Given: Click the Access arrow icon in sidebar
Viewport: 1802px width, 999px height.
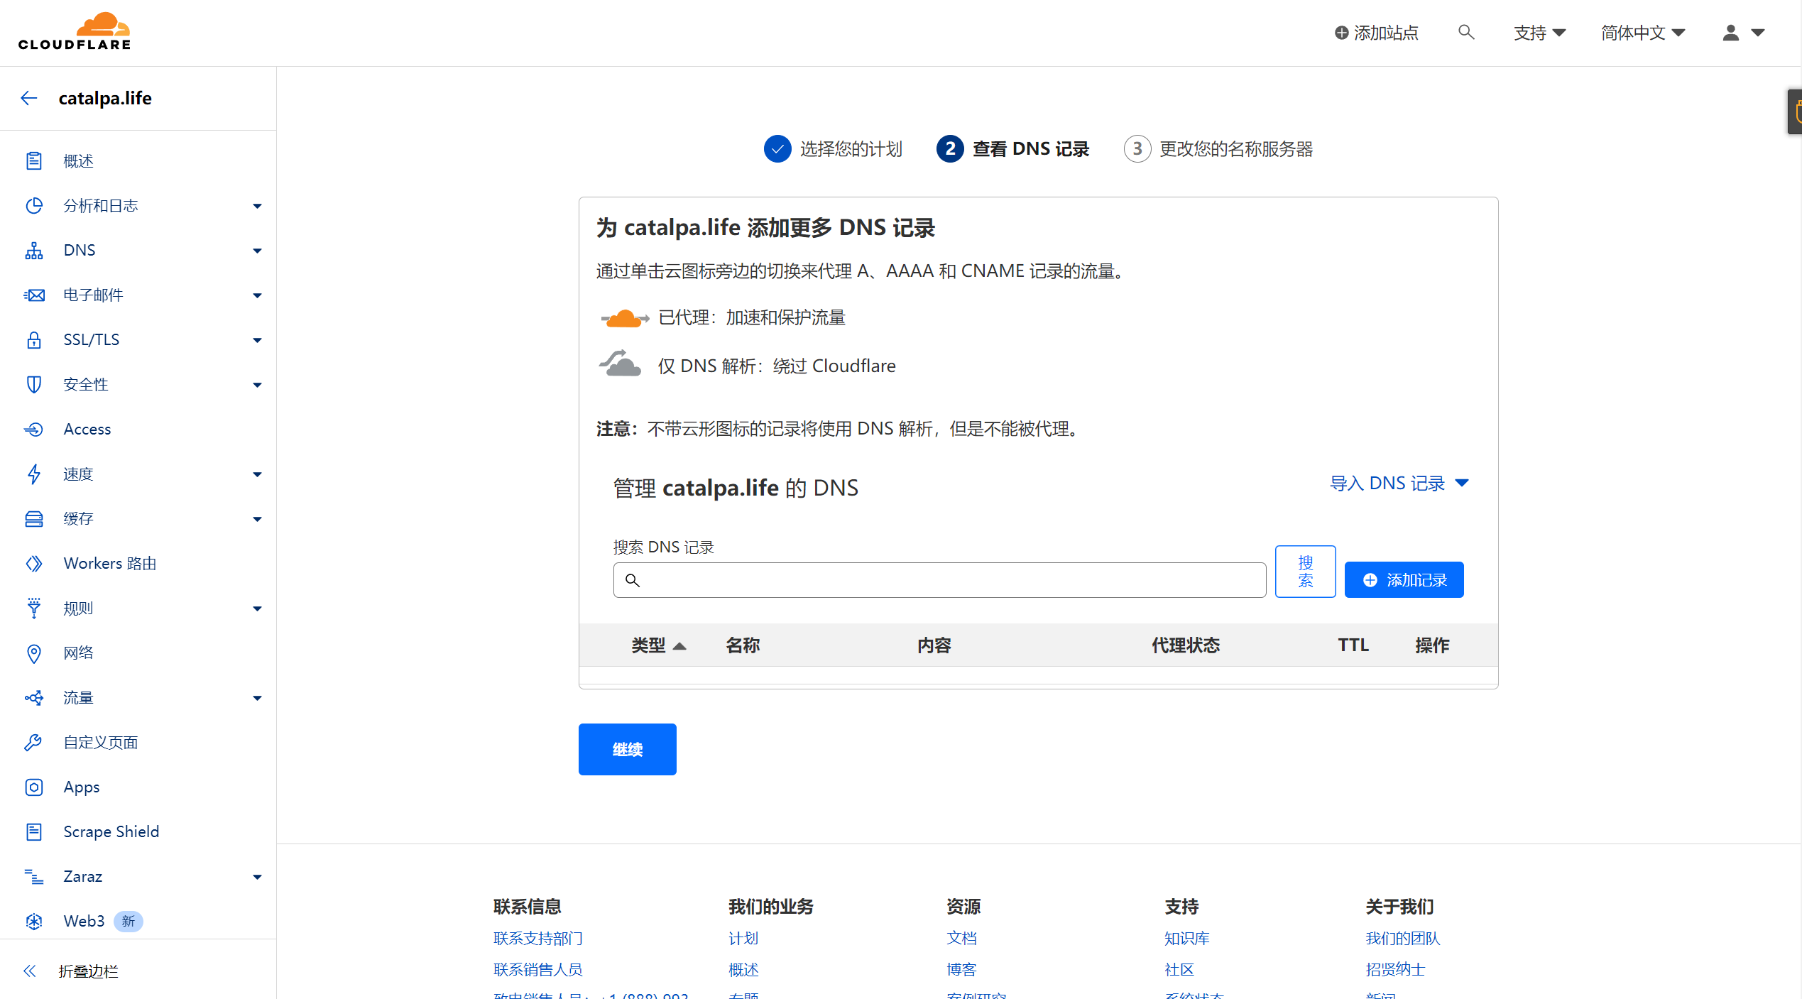Looking at the screenshot, I should tap(33, 430).
